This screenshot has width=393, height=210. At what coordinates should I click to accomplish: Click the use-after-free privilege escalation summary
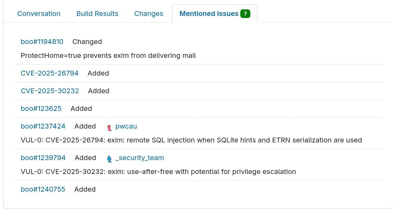(x=158, y=172)
